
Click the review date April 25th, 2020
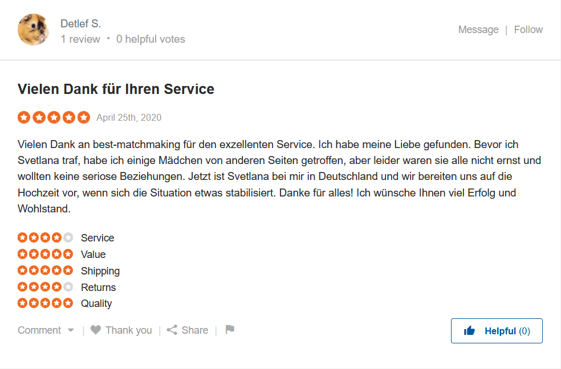coord(129,118)
